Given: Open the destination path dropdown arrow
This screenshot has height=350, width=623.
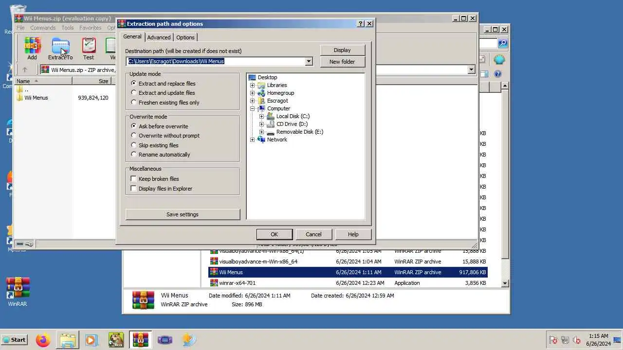Looking at the screenshot, I should (x=309, y=61).
